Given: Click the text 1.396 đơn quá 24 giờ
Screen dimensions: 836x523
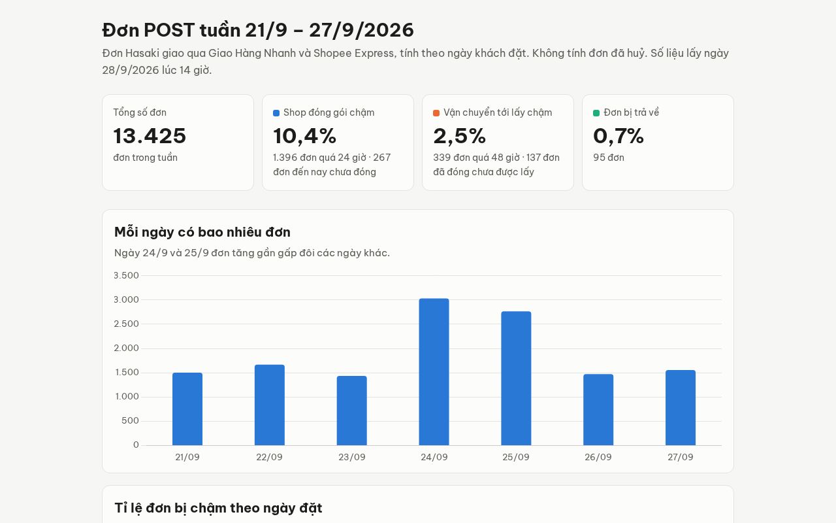Looking at the screenshot, I should point(319,158).
